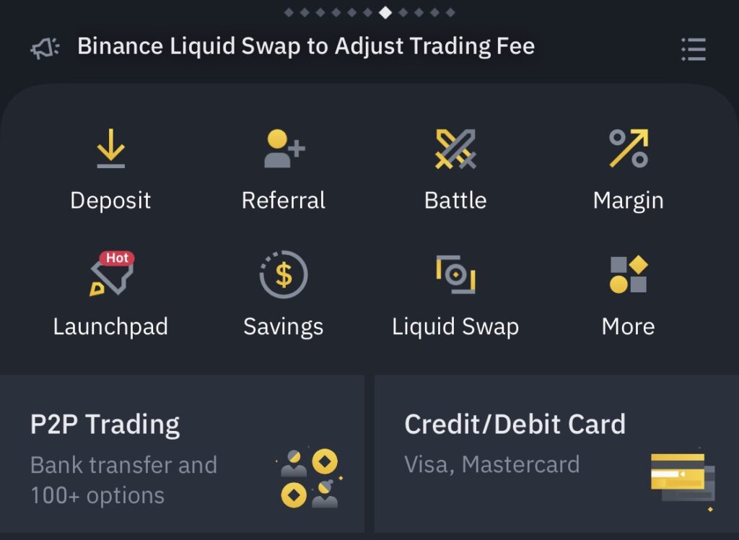Click the yellow credit card illustration

683,478
